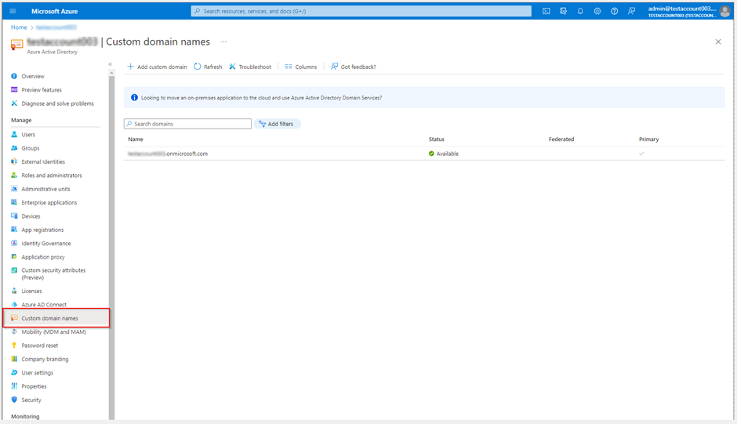Open Administrative units
Viewport: 737px width, 424px height.
point(41,189)
